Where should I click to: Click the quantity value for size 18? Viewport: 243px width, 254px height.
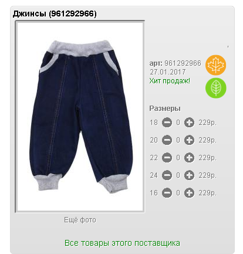178,123
